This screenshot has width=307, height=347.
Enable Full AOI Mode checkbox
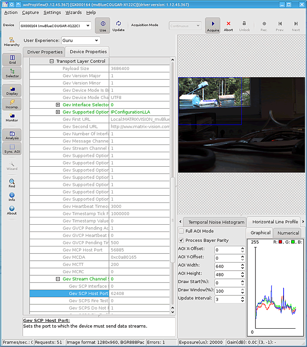click(181, 231)
